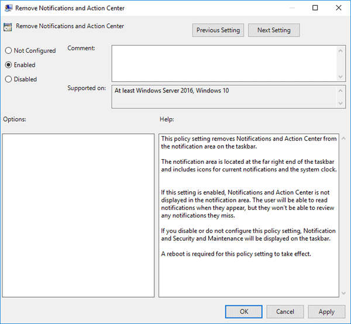Set the policy to Disabled

pos(9,79)
